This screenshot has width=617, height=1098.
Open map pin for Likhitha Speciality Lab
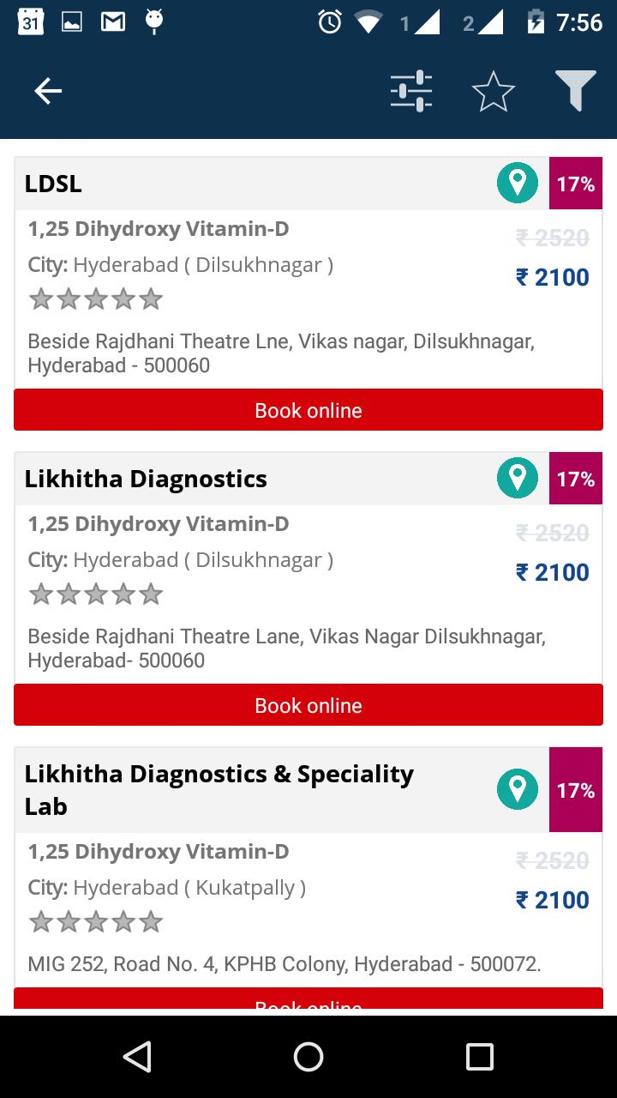[518, 789]
